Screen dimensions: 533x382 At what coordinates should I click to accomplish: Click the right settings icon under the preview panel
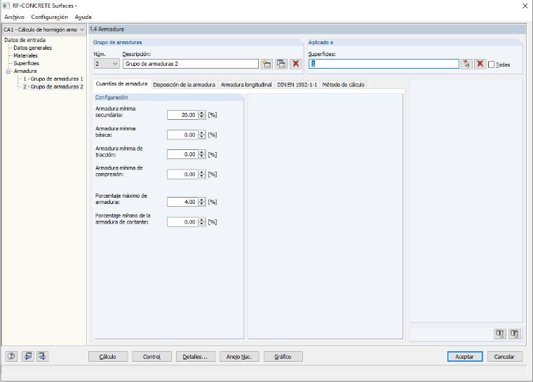[x=514, y=334]
